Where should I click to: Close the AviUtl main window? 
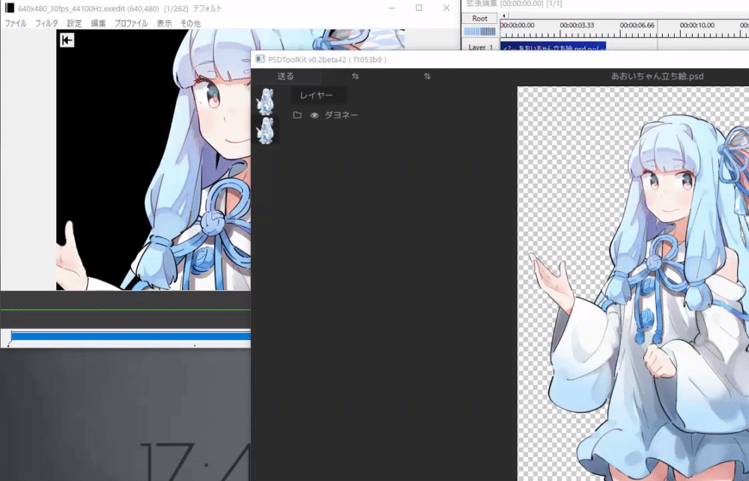[x=446, y=8]
